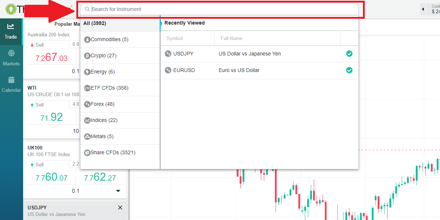
Task: Click the Calendar icon in sidebar
Action: [11, 80]
